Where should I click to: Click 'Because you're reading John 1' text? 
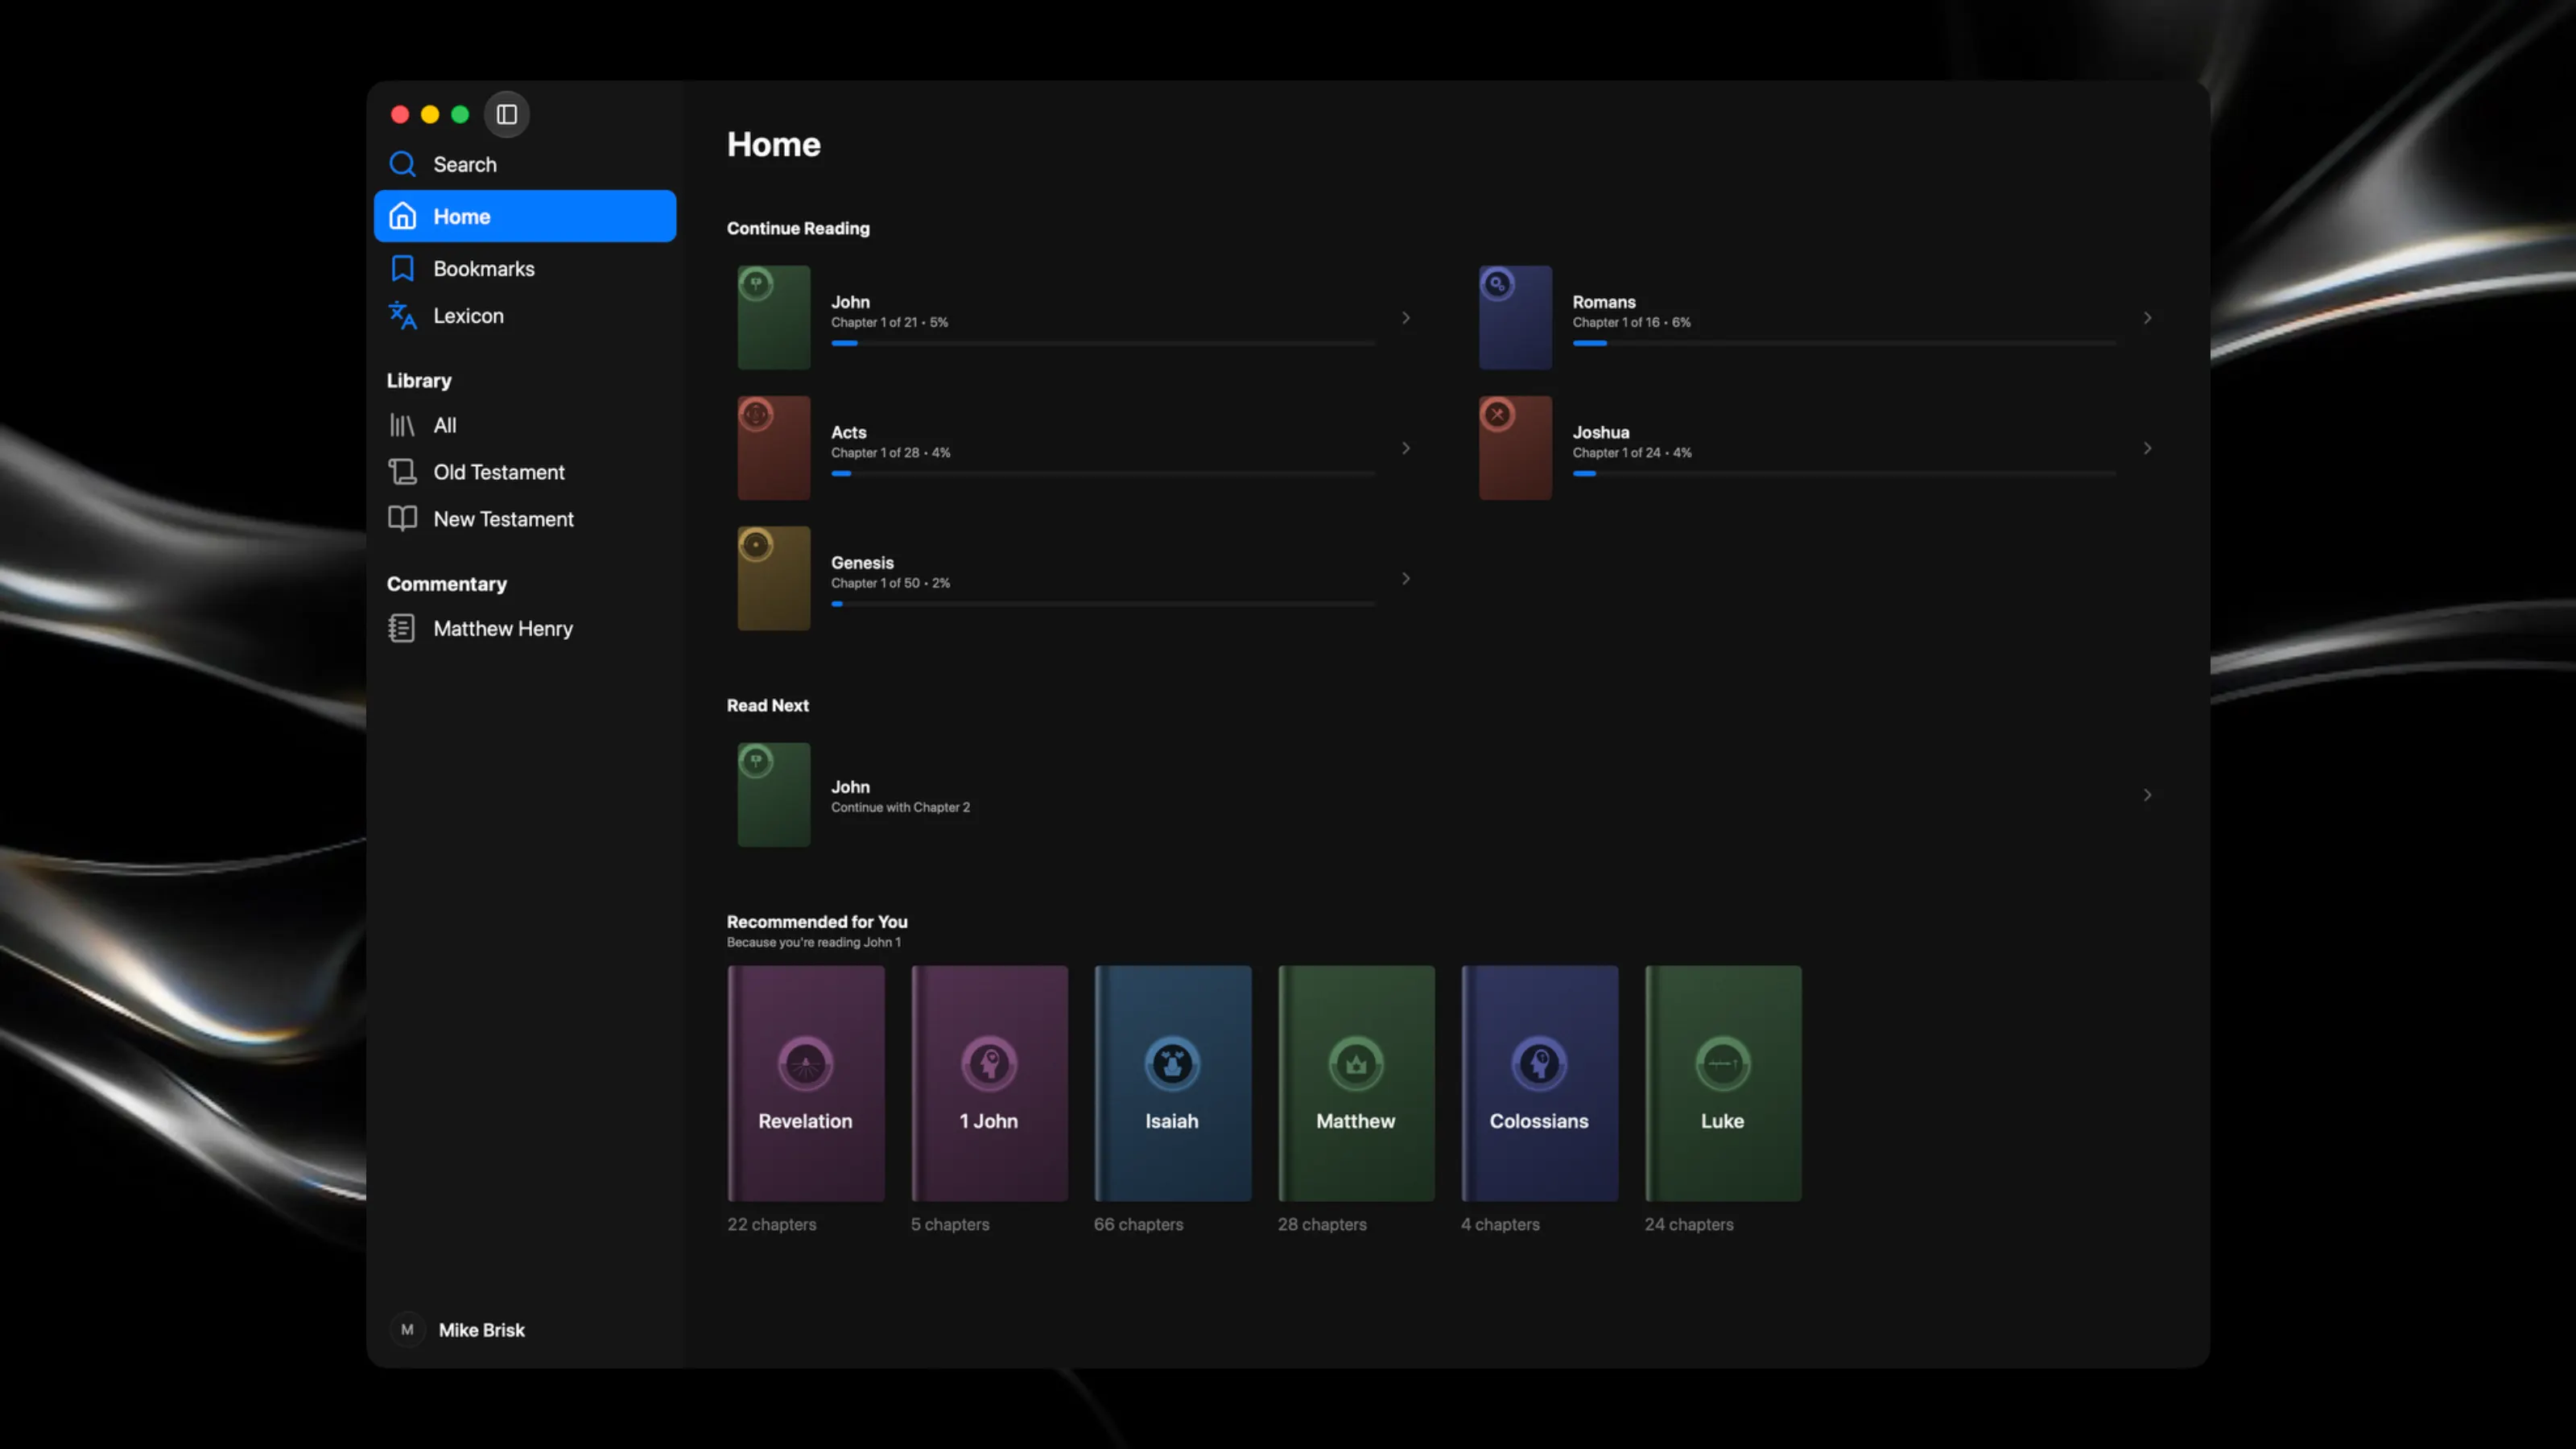point(813,942)
